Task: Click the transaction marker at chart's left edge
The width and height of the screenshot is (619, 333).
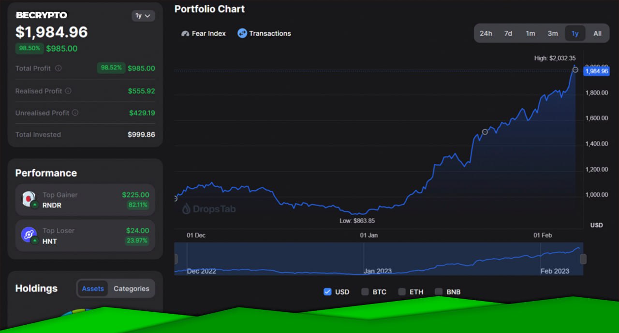Action: pos(175,198)
